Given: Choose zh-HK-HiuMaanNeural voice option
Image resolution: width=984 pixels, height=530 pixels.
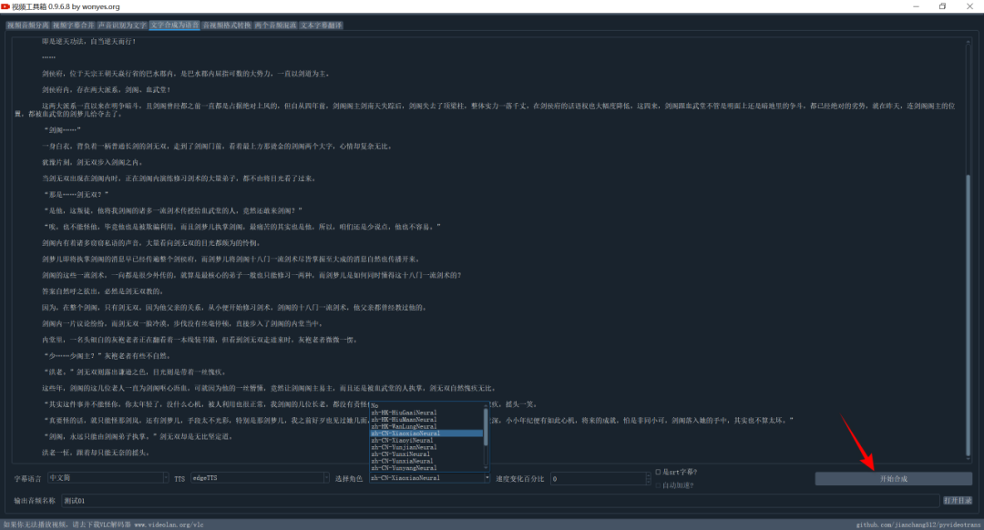Looking at the screenshot, I should point(426,420).
